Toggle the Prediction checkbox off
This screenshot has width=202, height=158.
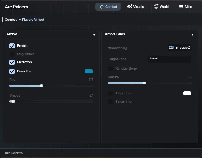[x=12, y=62]
